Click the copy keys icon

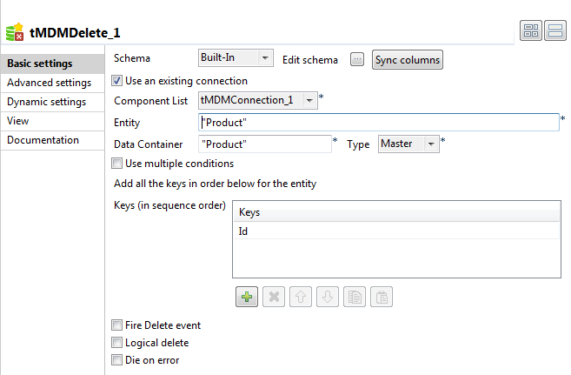(x=354, y=297)
